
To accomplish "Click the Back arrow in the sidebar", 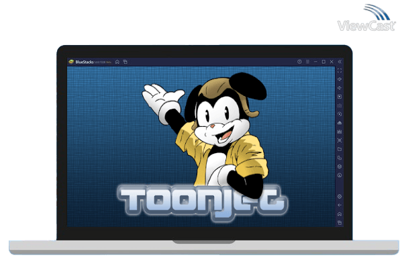I will pyautogui.click(x=340, y=205).
